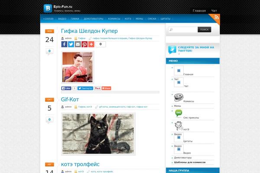This screenshot has width=260, height=173.
Task: Open the black cat gif thumbnail
Action: click(x=98, y=134)
